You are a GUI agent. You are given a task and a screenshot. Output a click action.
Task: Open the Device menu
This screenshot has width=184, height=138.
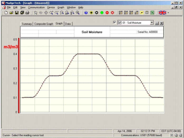tap(51, 7)
